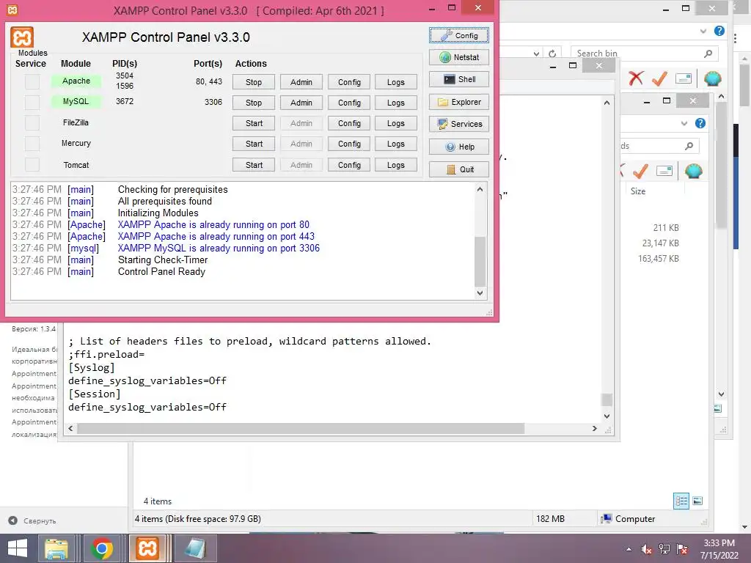Viewport: 751px width, 563px height.
Task: Open the Config menu for FileZilla
Action: [x=349, y=123]
